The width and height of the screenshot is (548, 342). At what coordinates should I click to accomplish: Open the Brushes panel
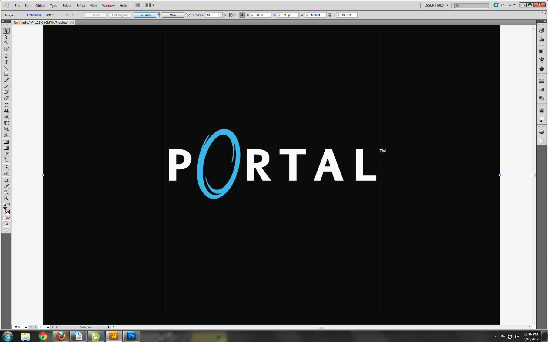point(541,60)
